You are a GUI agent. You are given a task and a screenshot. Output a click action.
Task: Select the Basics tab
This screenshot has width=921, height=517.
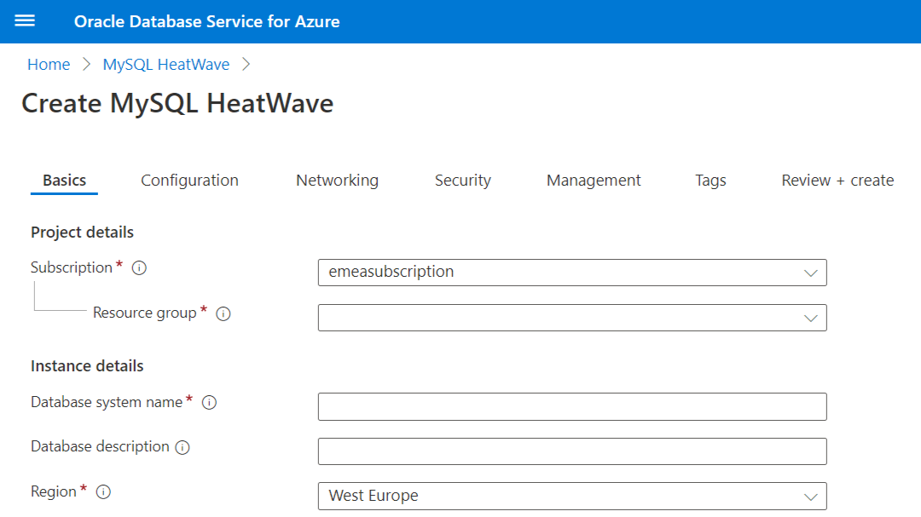coord(64,180)
